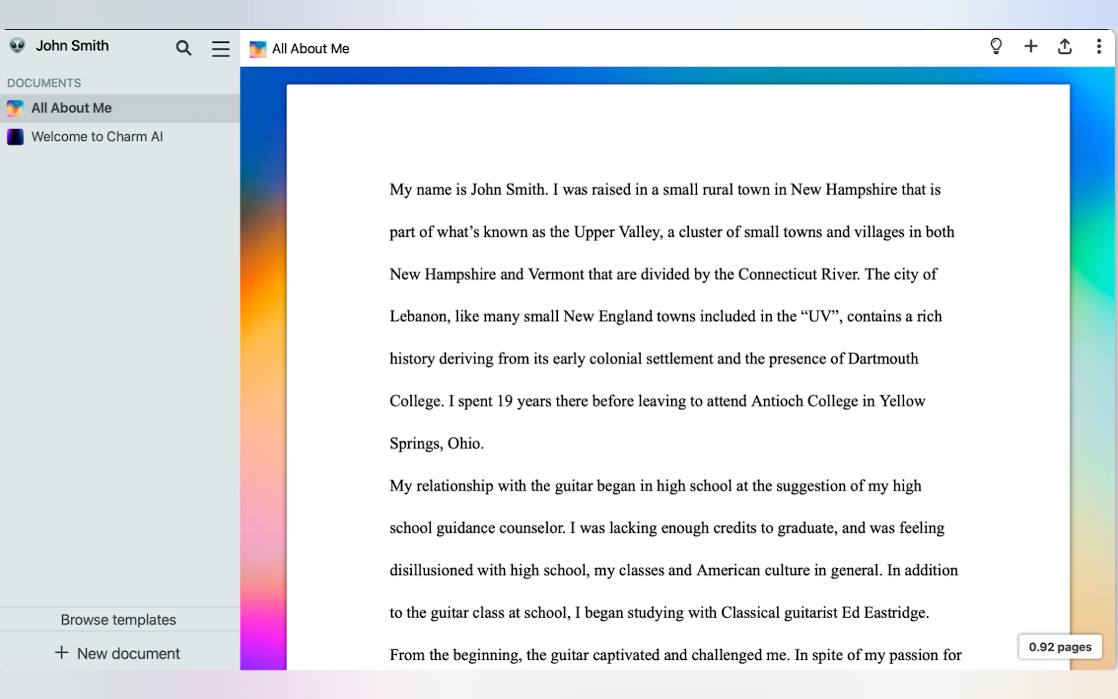1118x699 pixels.
Task: Click the DOCUMENTS section header
Action: 44,83
